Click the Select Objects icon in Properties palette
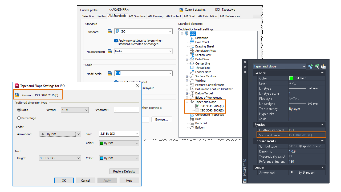 tap(317, 66)
